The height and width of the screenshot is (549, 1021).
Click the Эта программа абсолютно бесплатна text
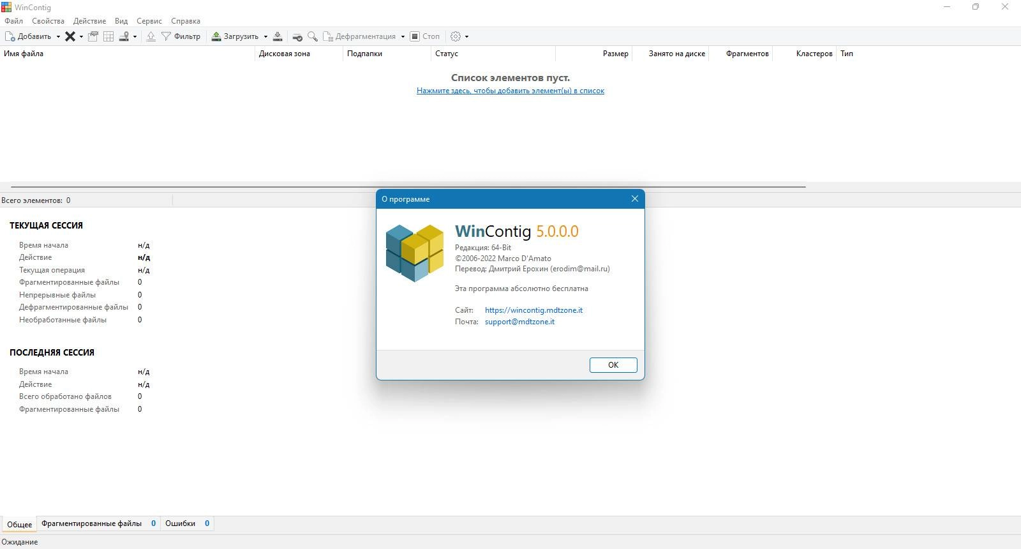click(521, 289)
